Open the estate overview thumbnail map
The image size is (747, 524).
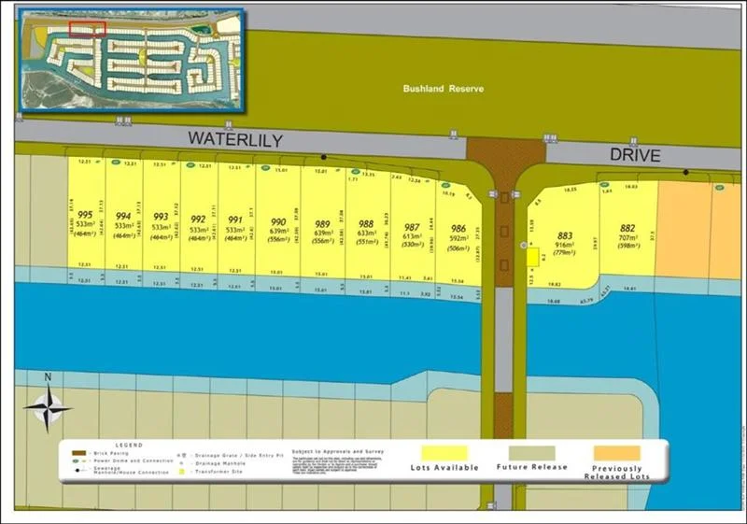coord(131,60)
